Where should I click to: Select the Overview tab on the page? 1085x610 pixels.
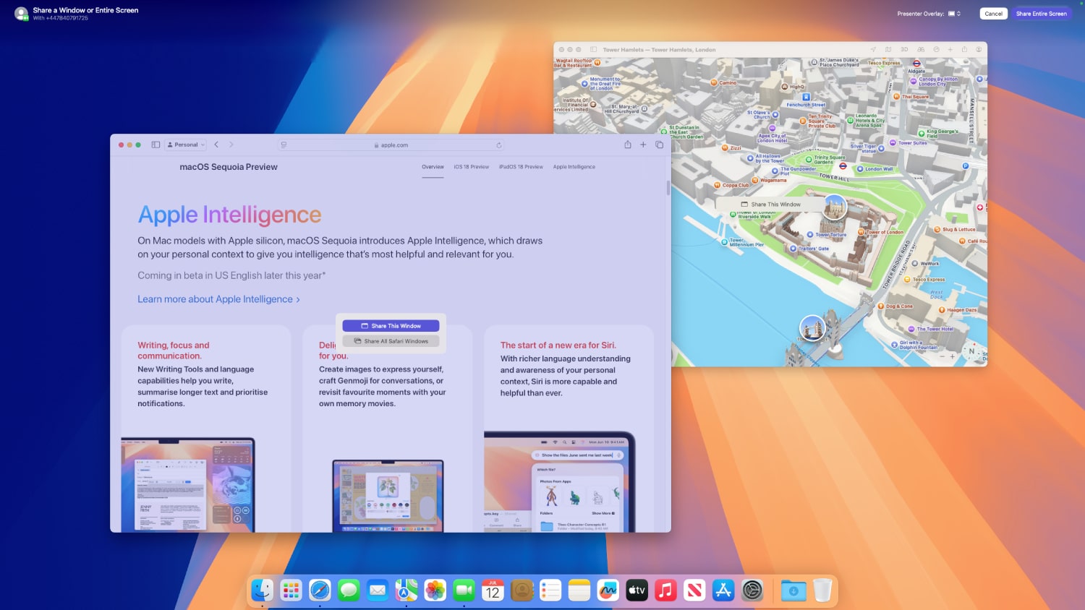tap(433, 167)
